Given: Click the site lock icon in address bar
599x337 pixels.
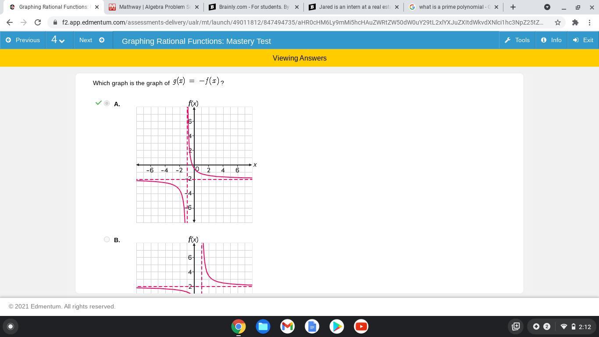Looking at the screenshot, I should tap(55, 22).
